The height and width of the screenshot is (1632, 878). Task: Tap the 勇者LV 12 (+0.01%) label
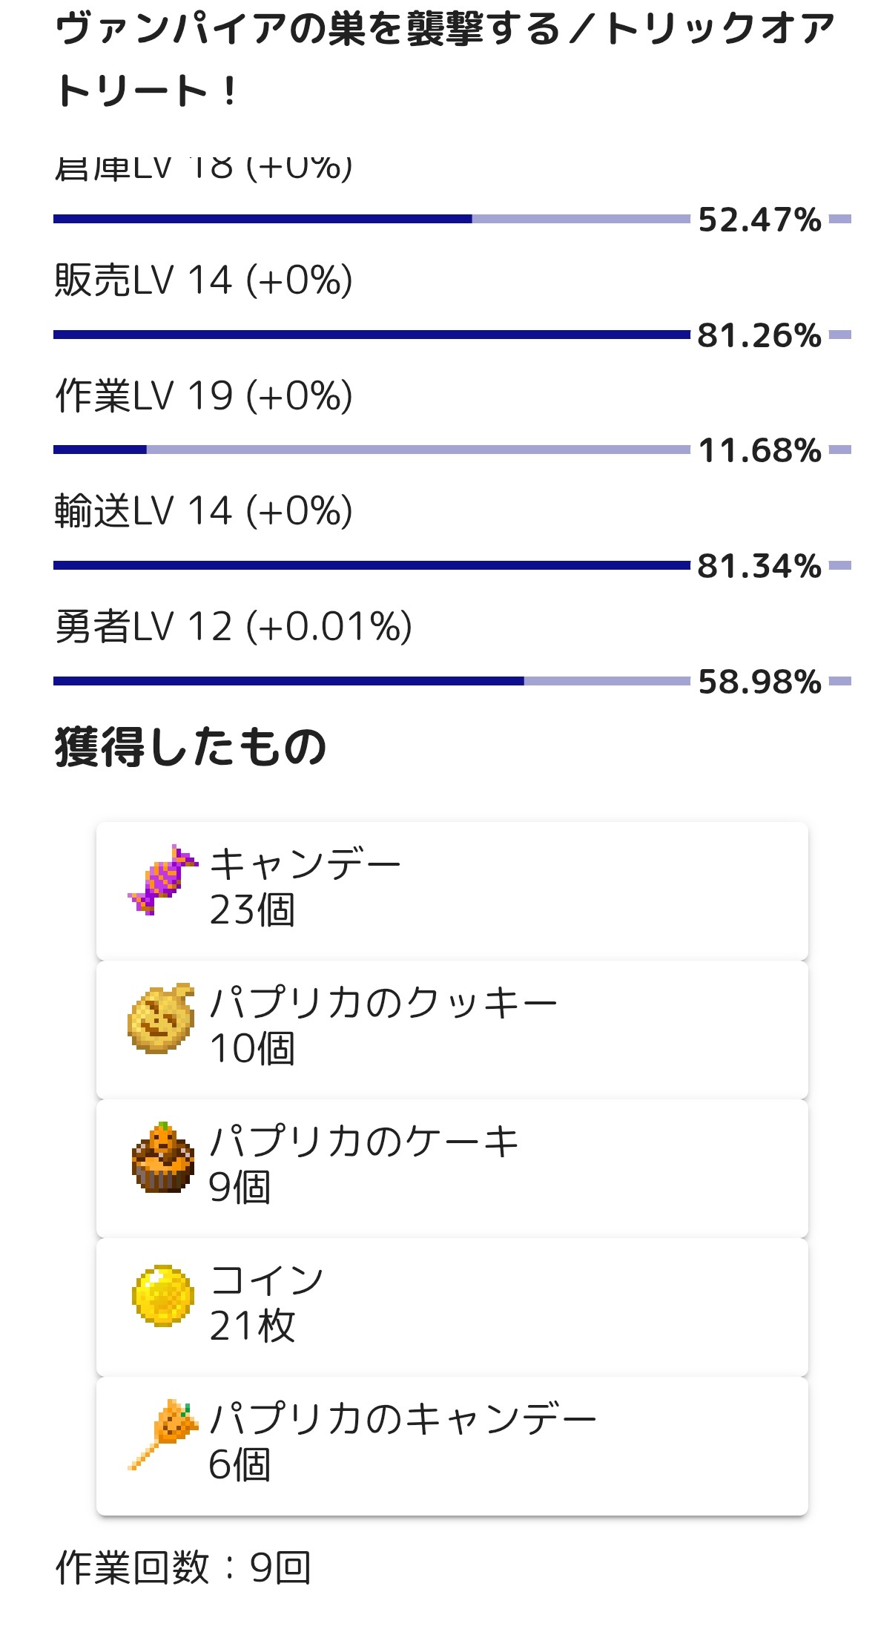click(x=234, y=627)
